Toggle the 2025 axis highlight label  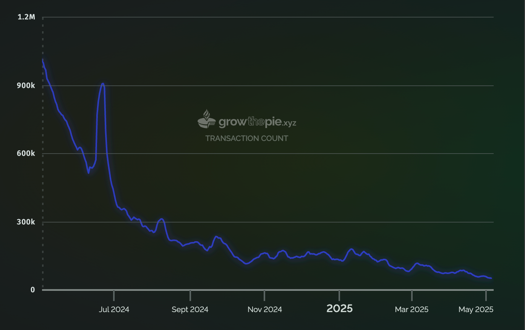[339, 309]
